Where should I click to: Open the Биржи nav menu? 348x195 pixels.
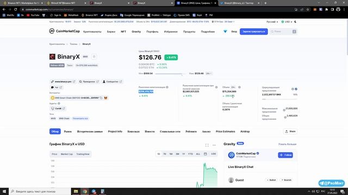[x=111, y=31]
